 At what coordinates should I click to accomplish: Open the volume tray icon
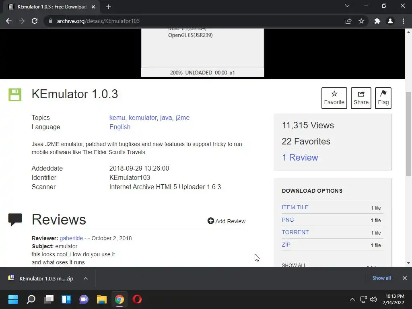(373, 299)
